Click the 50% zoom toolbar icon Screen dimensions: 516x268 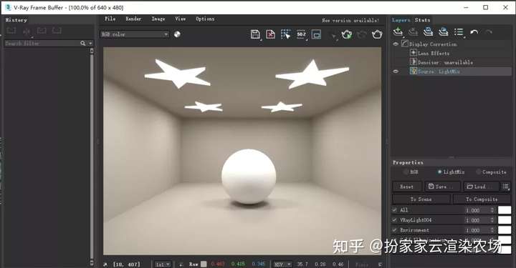point(301,34)
